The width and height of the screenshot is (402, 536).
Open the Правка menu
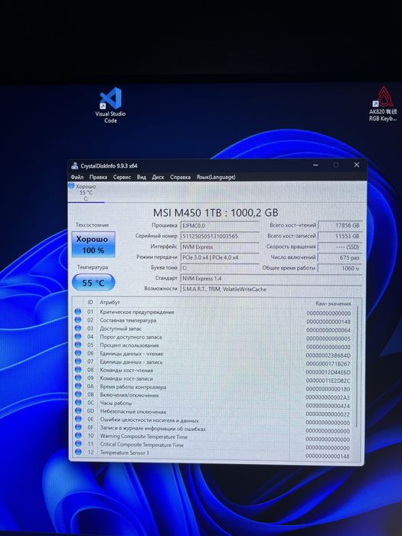pos(98,177)
